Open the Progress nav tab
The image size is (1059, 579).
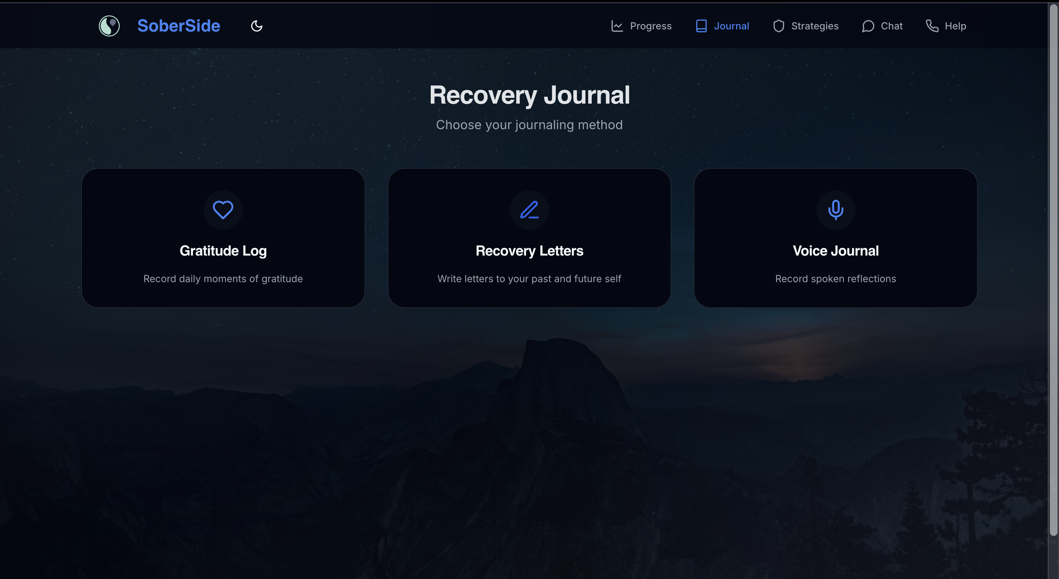click(x=650, y=26)
